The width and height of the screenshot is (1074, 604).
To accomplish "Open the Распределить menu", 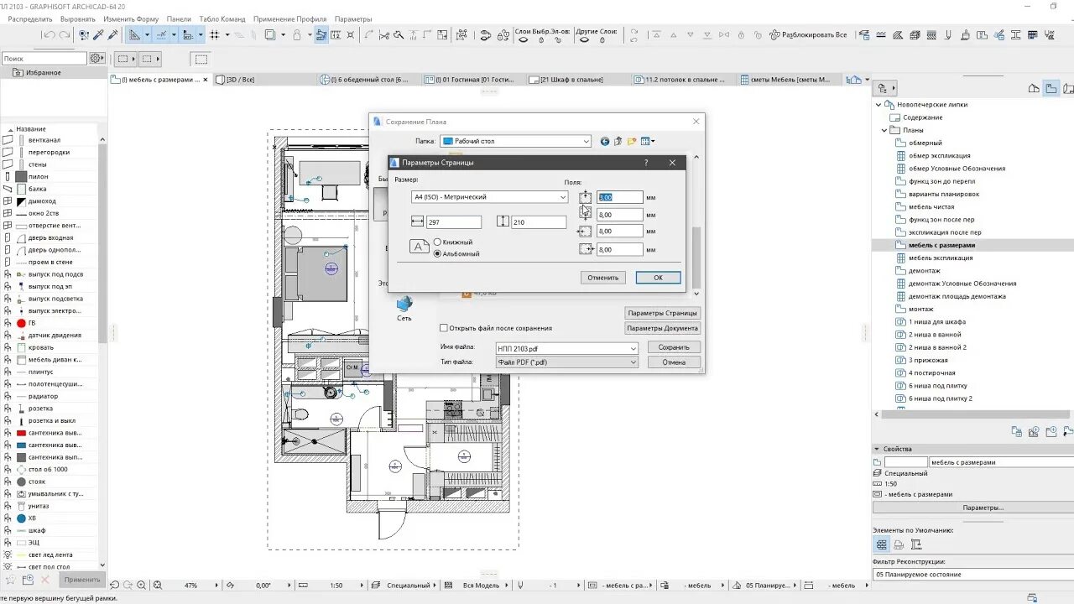I will [30, 19].
